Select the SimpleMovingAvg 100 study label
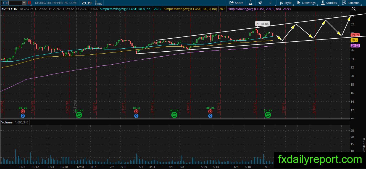 point(190,9)
